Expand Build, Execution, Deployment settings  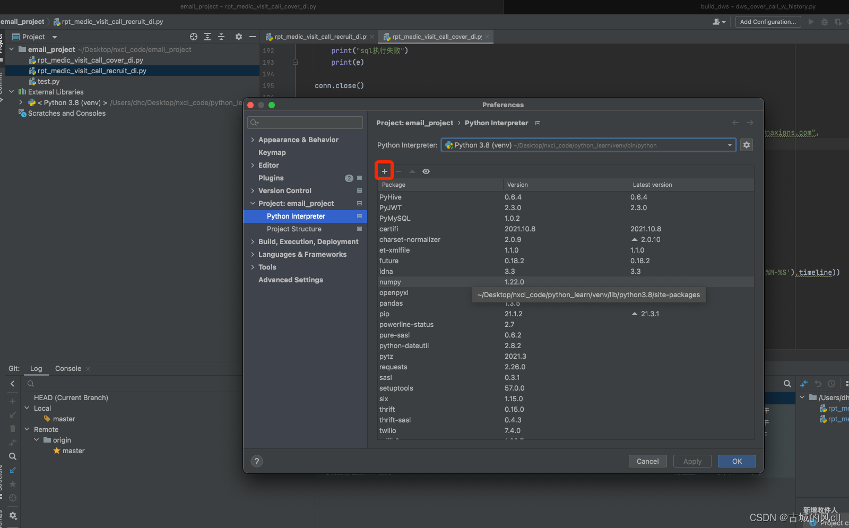pyautogui.click(x=253, y=241)
